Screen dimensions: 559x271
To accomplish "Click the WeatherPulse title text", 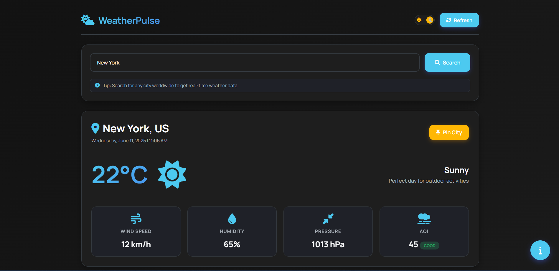I will pos(129,21).
